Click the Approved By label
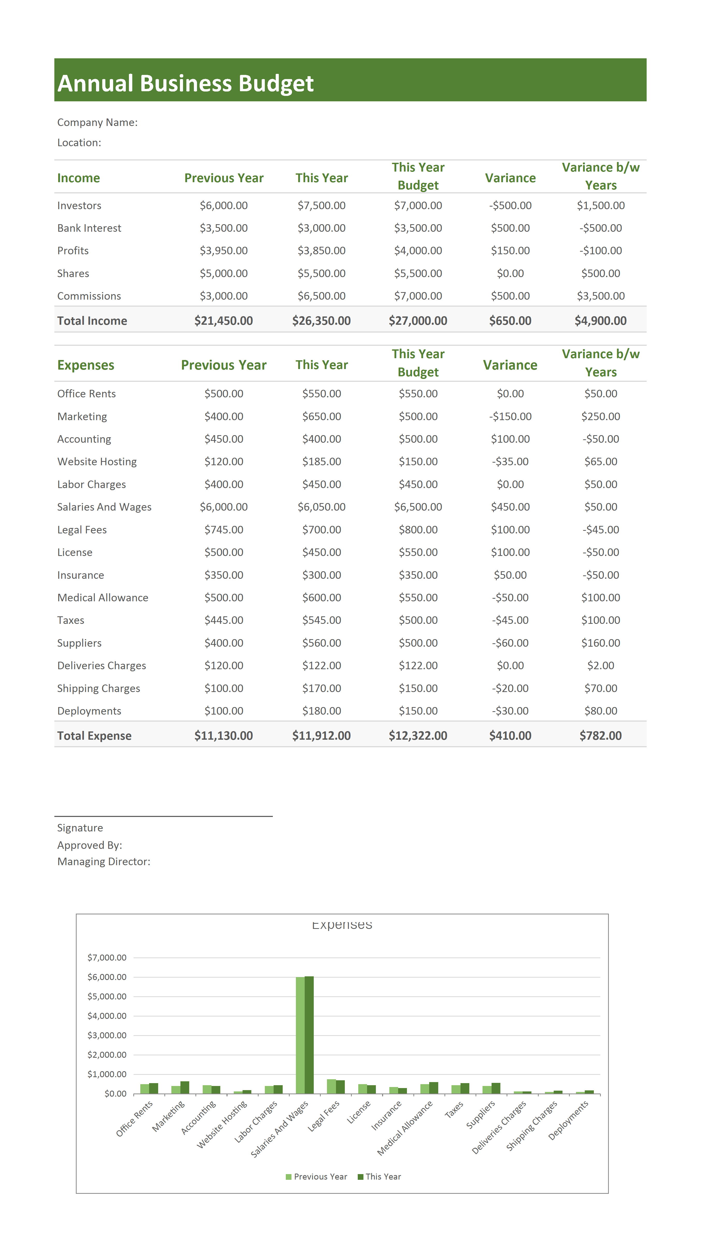Screen dimensions: 701x1256 [x=90, y=845]
